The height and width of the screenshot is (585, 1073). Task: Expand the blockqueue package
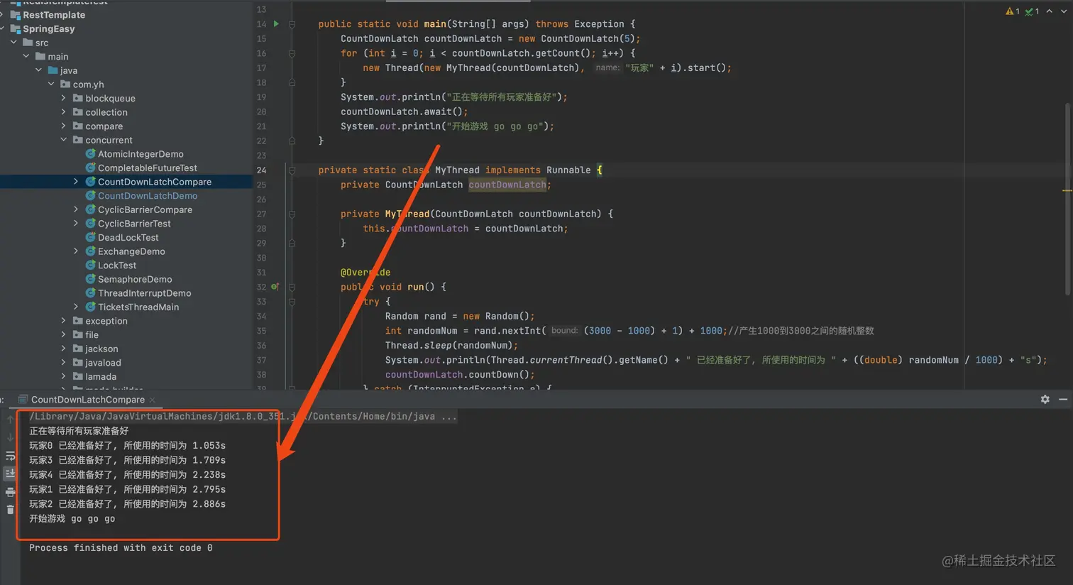click(x=64, y=98)
